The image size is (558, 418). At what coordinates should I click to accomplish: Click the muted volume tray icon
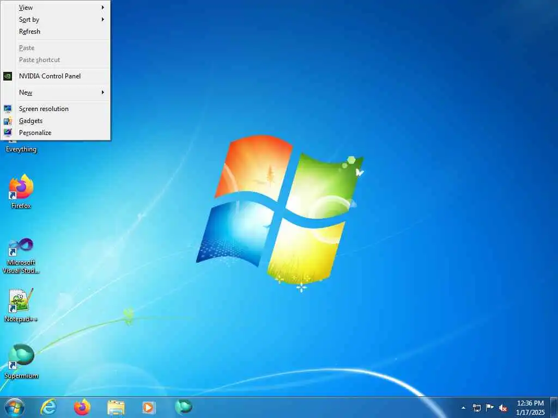503,408
